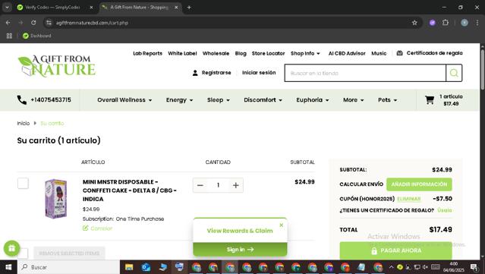The height and width of the screenshot is (274, 485).
Task: Open Outlook from the taskbar
Action: [x=146, y=267]
